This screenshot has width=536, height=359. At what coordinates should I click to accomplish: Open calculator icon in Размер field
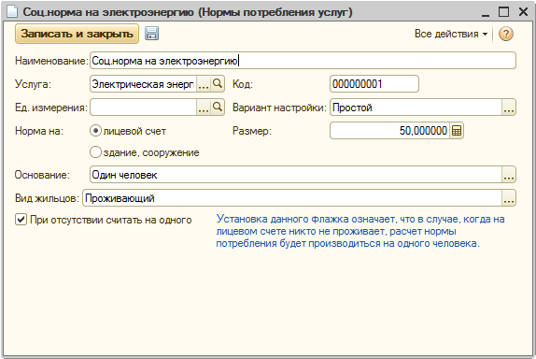click(457, 131)
